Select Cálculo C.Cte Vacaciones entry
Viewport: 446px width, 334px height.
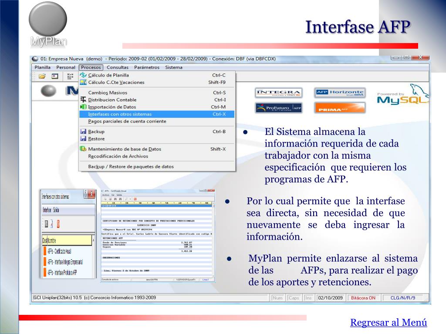click(x=157, y=82)
